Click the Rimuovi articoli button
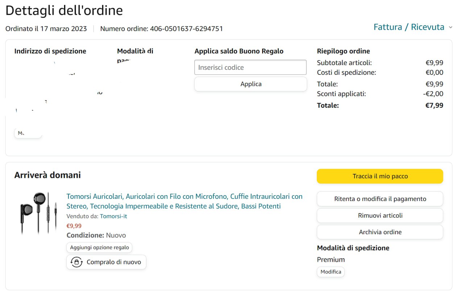Viewport: 464px width, 291px height. click(380, 215)
